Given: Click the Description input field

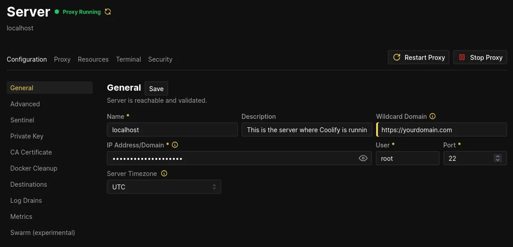Looking at the screenshot, I should [307, 130].
